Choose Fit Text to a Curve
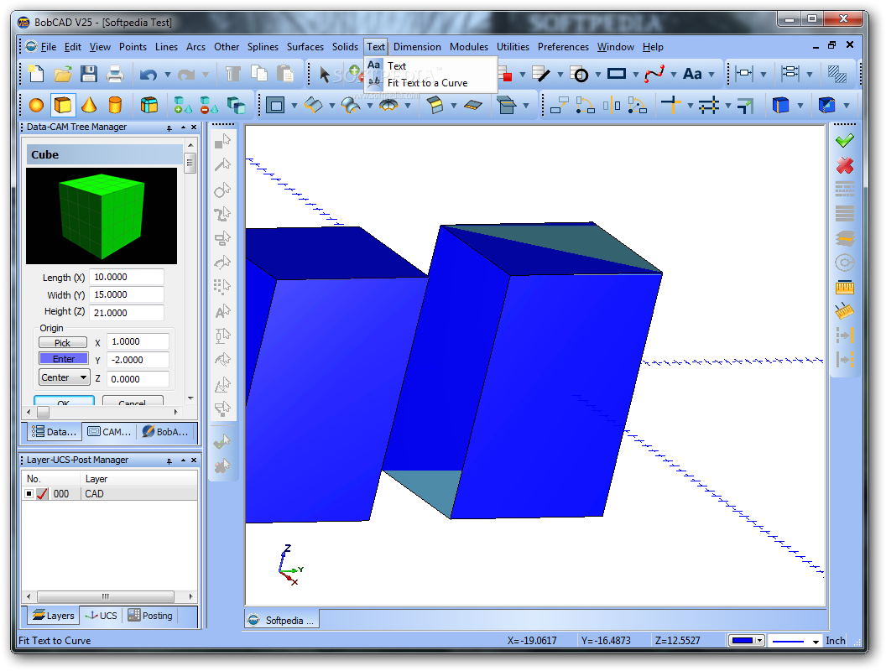The height and width of the screenshot is (671, 886). pyautogui.click(x=427, y=83)
